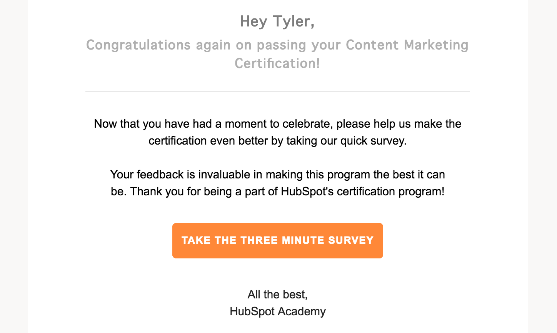The height and width of the screenshot is (333, 557).
Task: Click the "Congratulations again on passing" subheading line
Action: click(277, 45)
